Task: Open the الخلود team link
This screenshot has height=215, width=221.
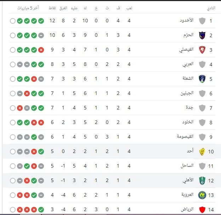Action: [x=188, y=122]
